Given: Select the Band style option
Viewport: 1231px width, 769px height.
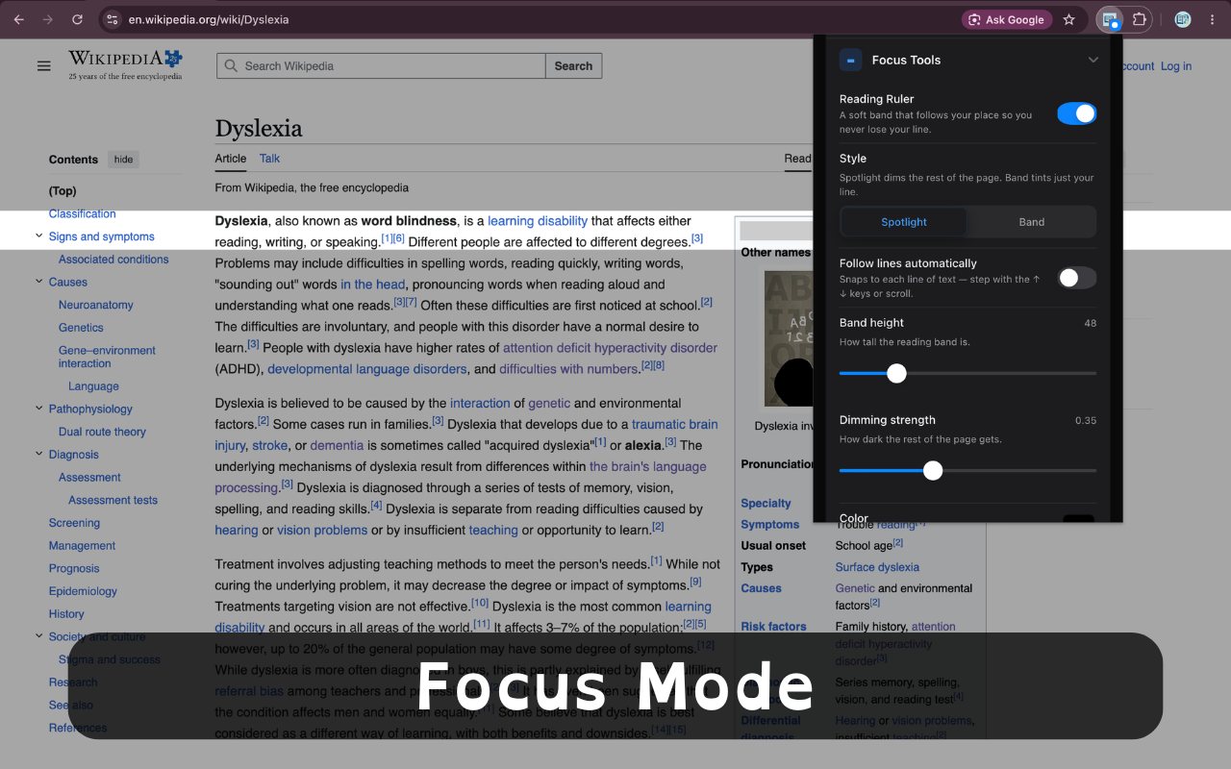Looking at the screenshot, I should (x=1031, y=222).
